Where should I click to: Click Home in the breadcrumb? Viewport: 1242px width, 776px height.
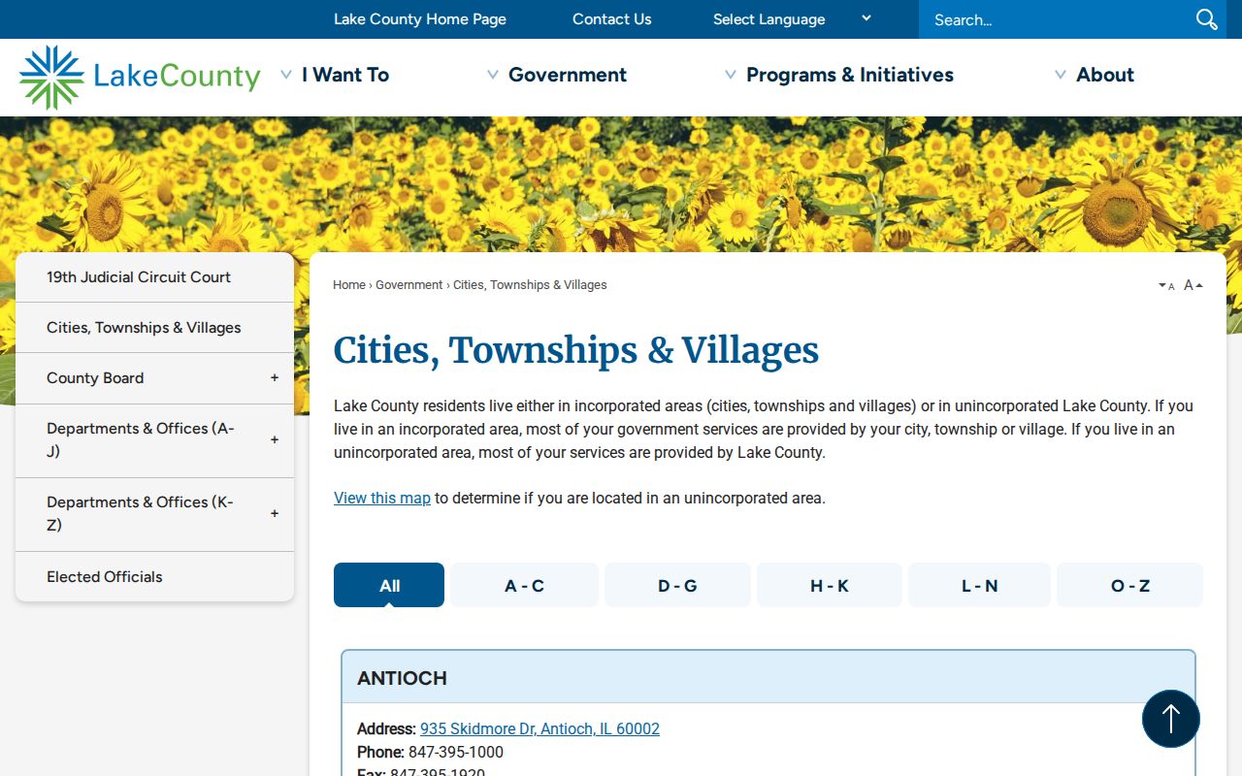coord(349,285)
